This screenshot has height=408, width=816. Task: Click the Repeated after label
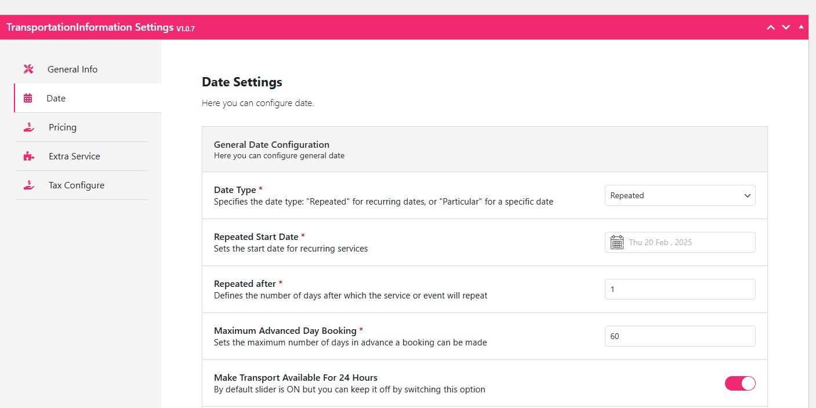coord(245,283)
